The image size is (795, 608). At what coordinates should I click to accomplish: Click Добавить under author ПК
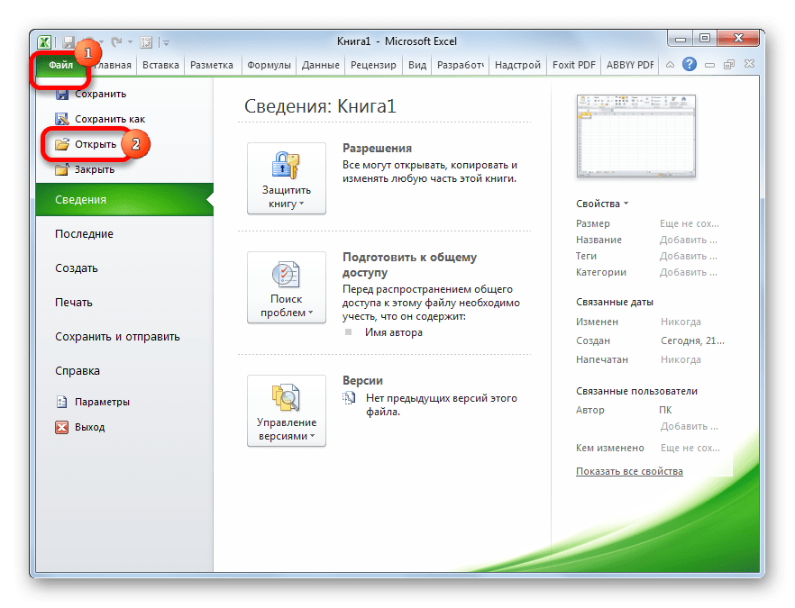tap(689, 426)
